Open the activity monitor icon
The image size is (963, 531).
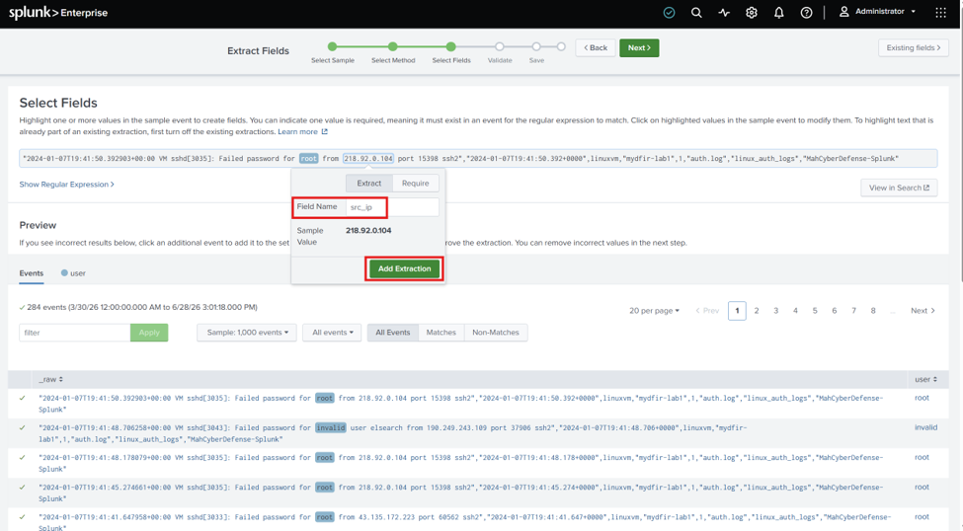[724, 12]
